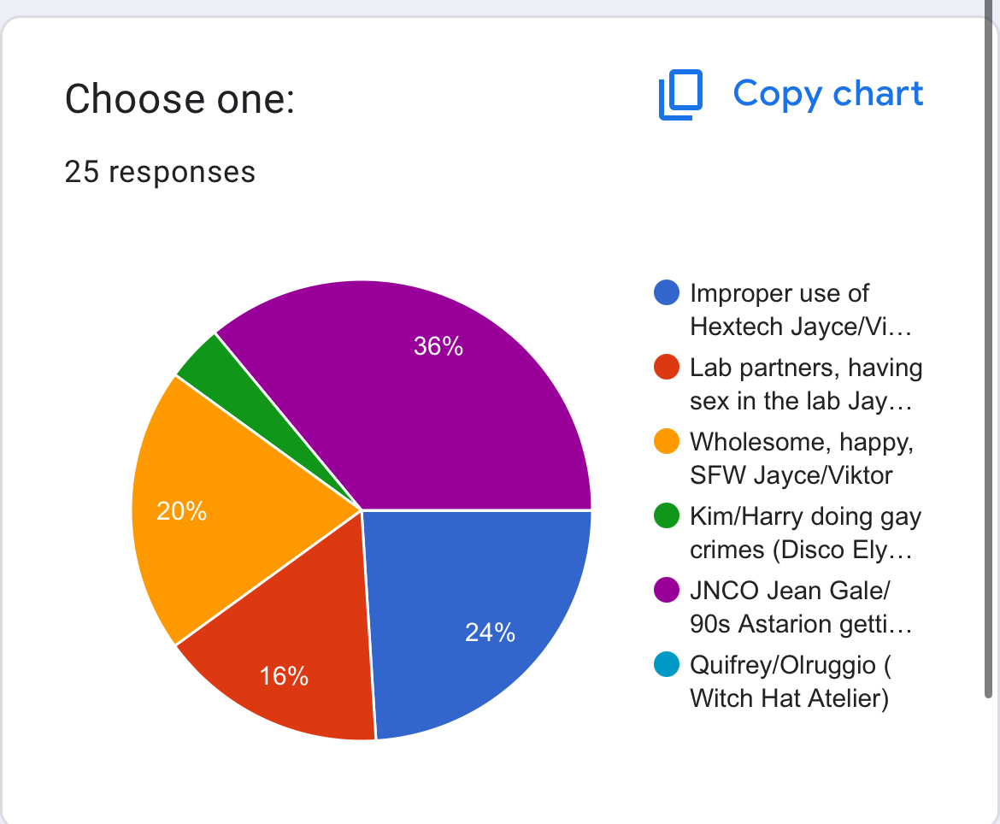Click the legend label Lab partners
This screenshot has width=1000, height=824.
805,384
